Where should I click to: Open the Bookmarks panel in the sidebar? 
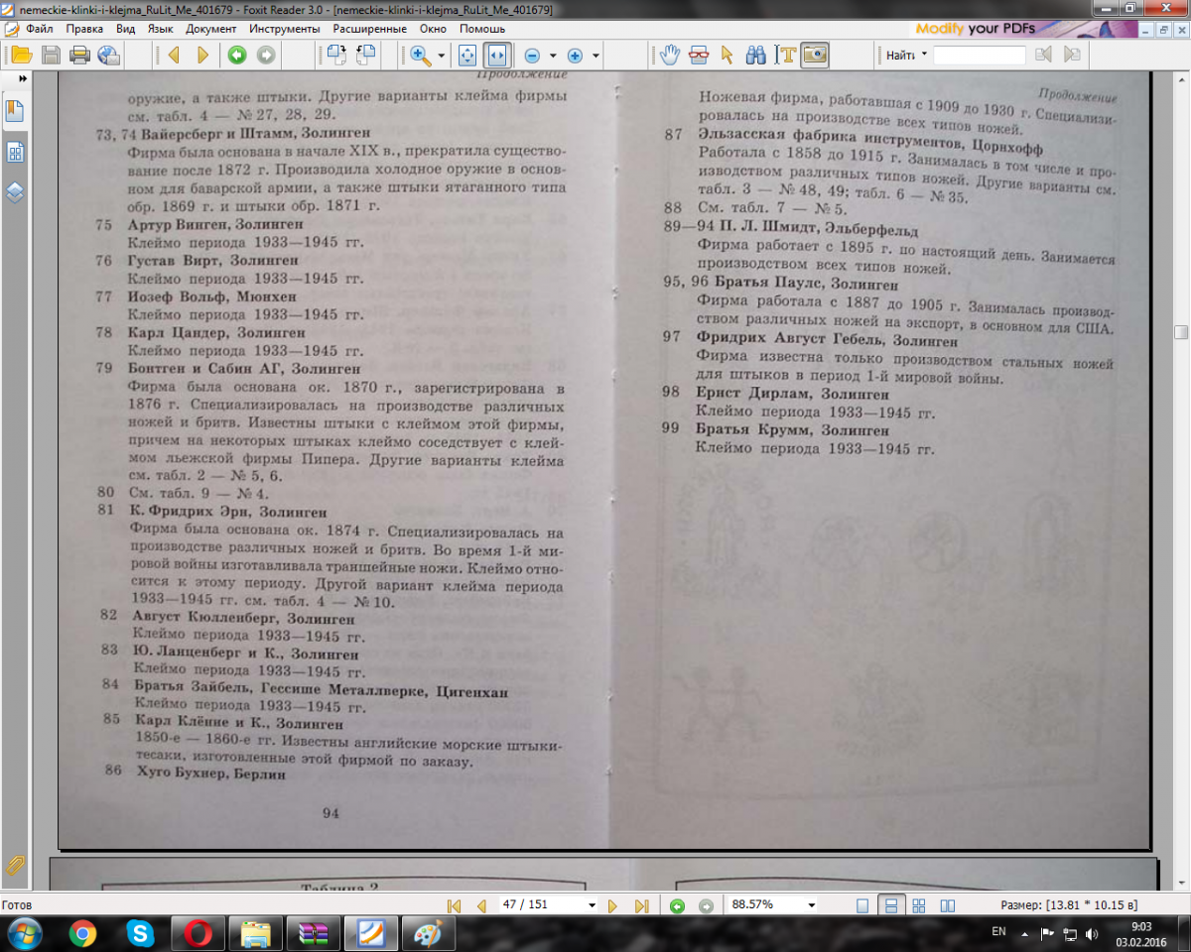[x=15, y=111]
